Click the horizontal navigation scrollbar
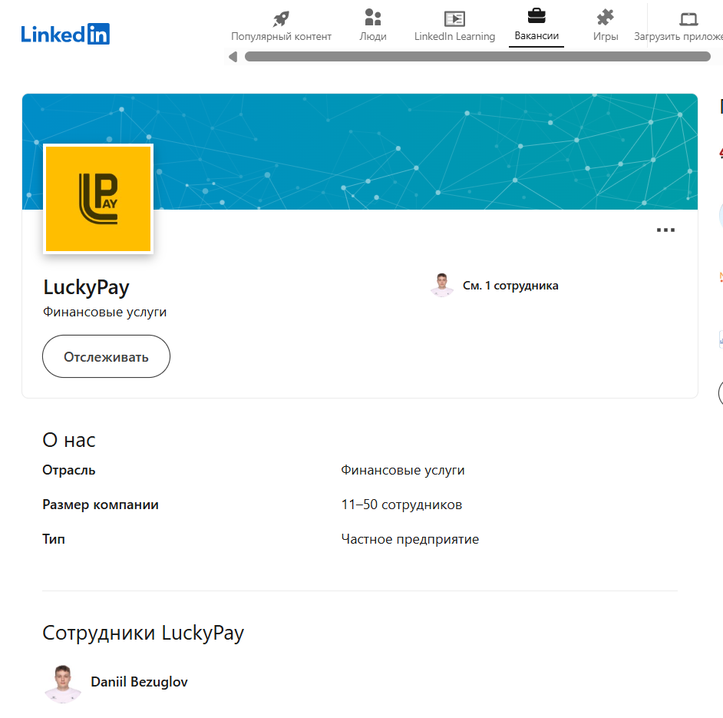The image size is (723, 718). click(477, 57)
